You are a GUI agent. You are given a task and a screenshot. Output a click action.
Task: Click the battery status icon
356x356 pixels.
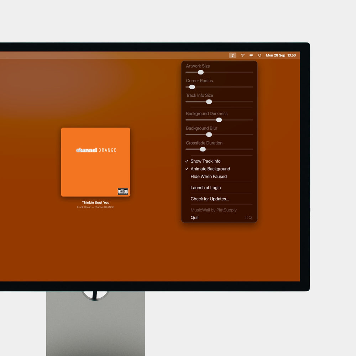click(251, 55)
